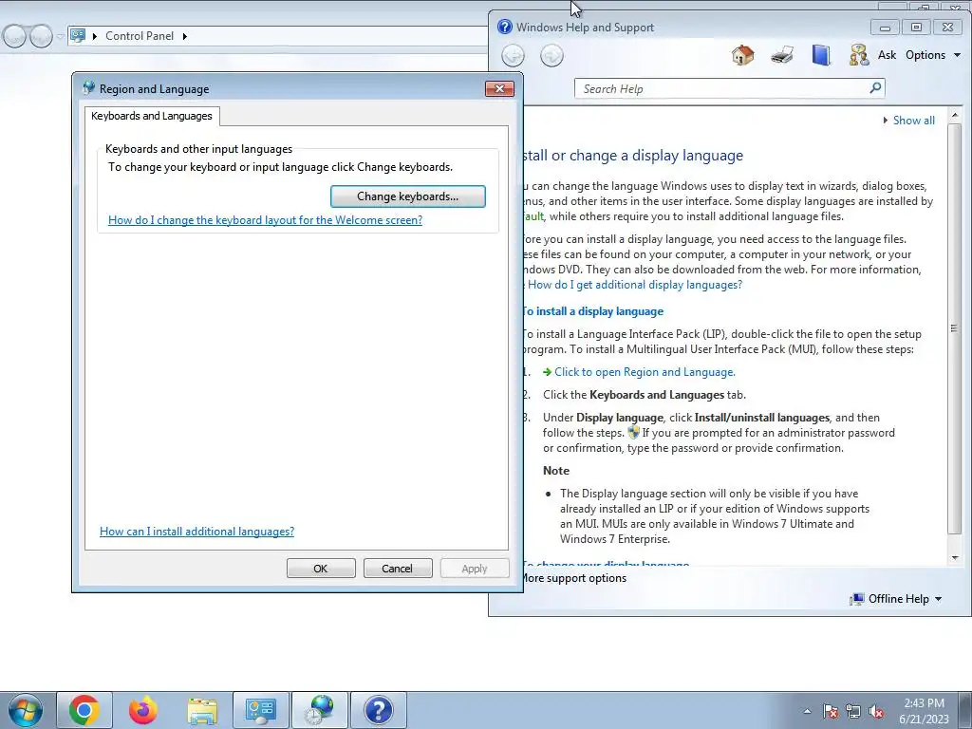Image resolution: width=972 pixels, height=729 pixels.
Task: Click OK in Region and Language
Action: pos(321,569)
